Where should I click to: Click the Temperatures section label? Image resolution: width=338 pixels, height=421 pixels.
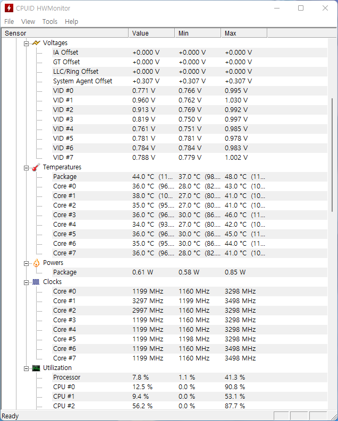(62, 167)
